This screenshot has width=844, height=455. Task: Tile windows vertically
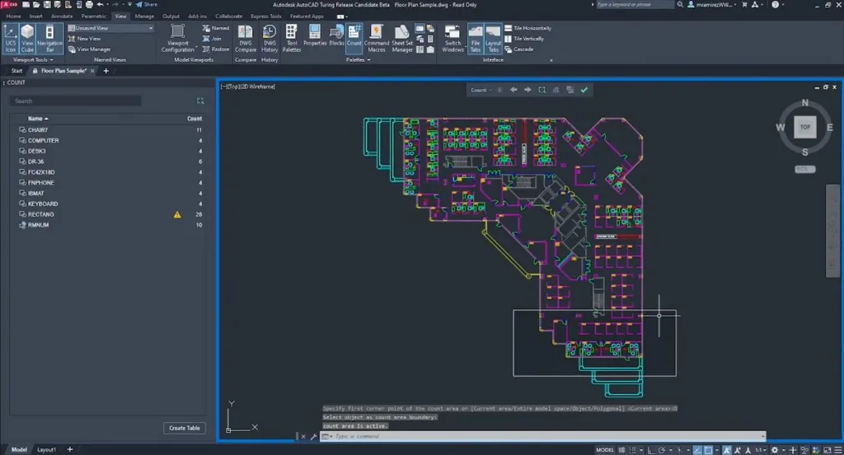pyautogui.click(x=524, y=39)
